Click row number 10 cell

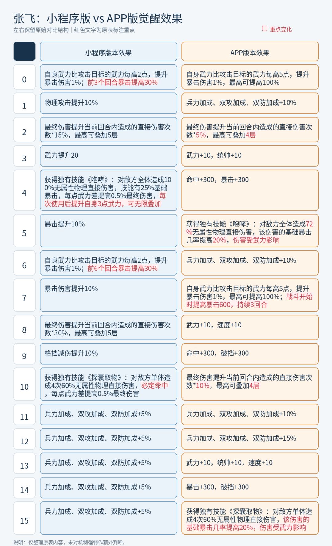click(x=24, y=384)
